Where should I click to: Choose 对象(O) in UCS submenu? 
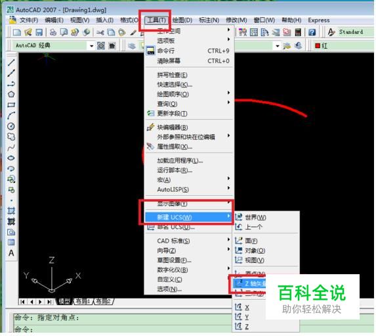click(266, 251)
